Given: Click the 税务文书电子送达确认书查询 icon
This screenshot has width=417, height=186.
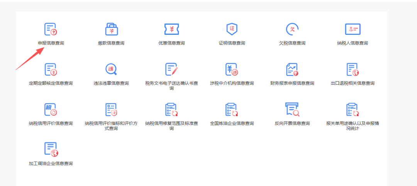Looking at the screenshot, I should click(x=171, y=70).
